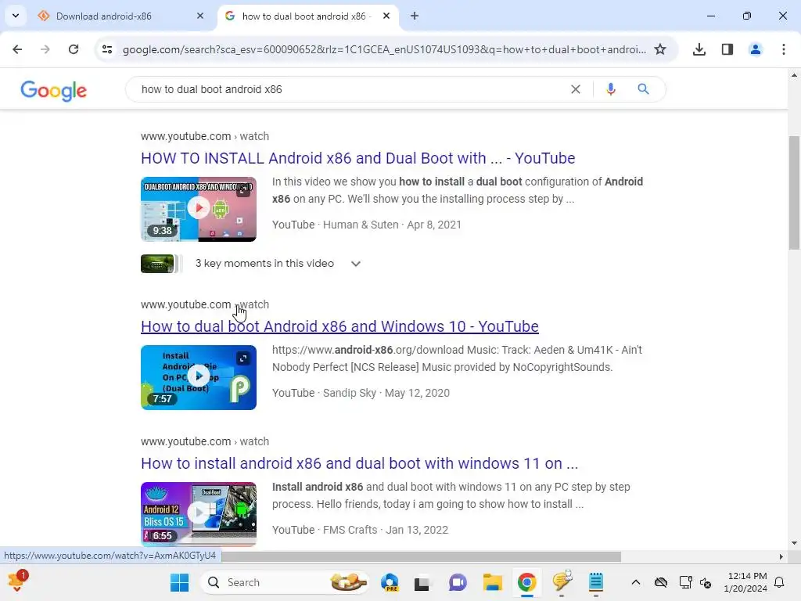Click the vertical scrollbar thumb
This screenshot has width=801, height=601.
(794, 193)
